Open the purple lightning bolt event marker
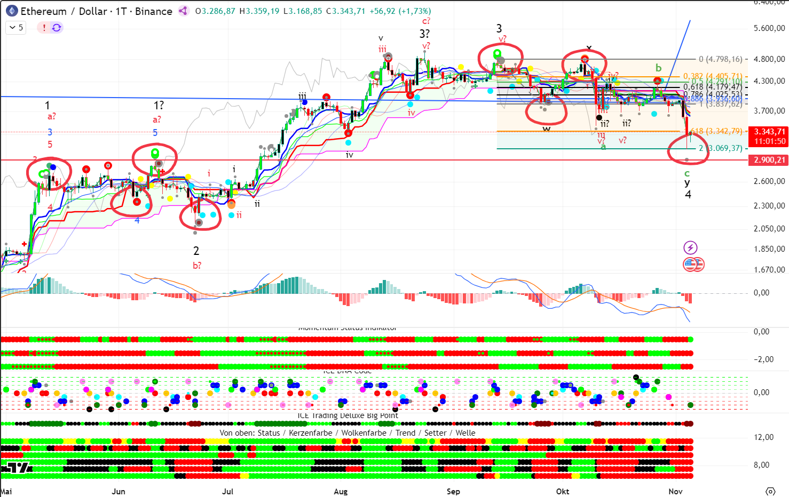The width and height of the screenshot is (789, 497). pyautogui.click(x=690, y=247)
